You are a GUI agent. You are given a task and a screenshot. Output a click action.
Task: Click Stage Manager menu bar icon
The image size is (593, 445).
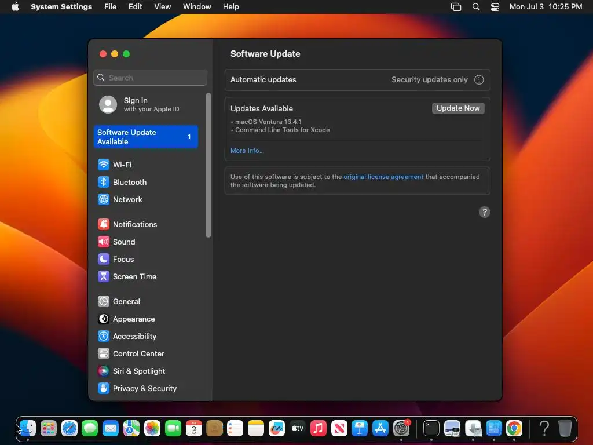456,7
